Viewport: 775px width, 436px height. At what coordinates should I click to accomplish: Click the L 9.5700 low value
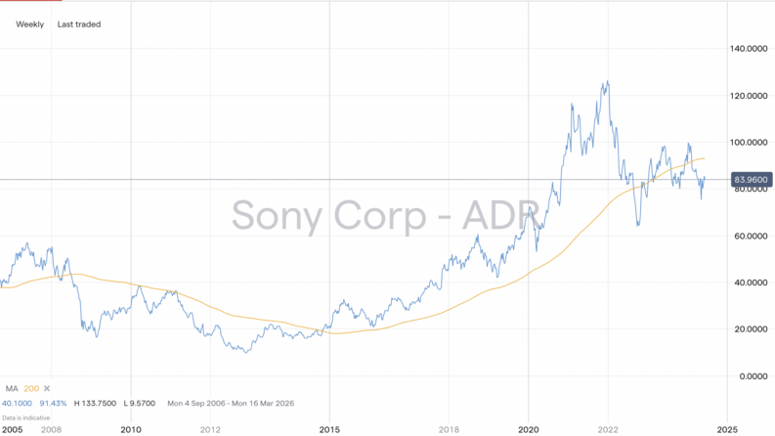pos(146,403)
